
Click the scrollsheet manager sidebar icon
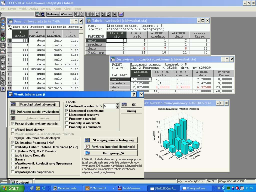3,45
